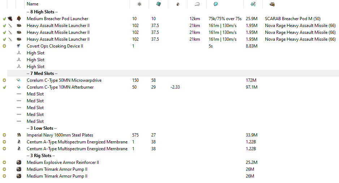Click the Covert Ops Cloaking Device II icon
This screenshot has width=339, height=183.
[19, 46]
